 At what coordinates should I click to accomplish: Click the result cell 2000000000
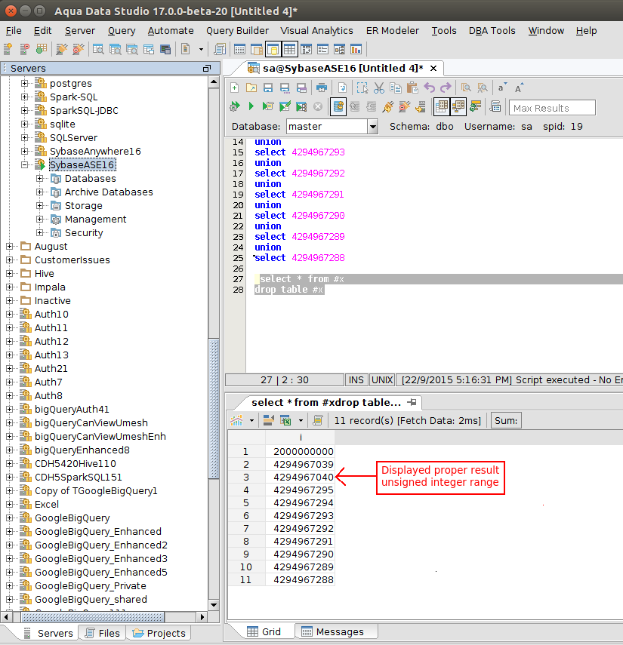pos(301,452)
